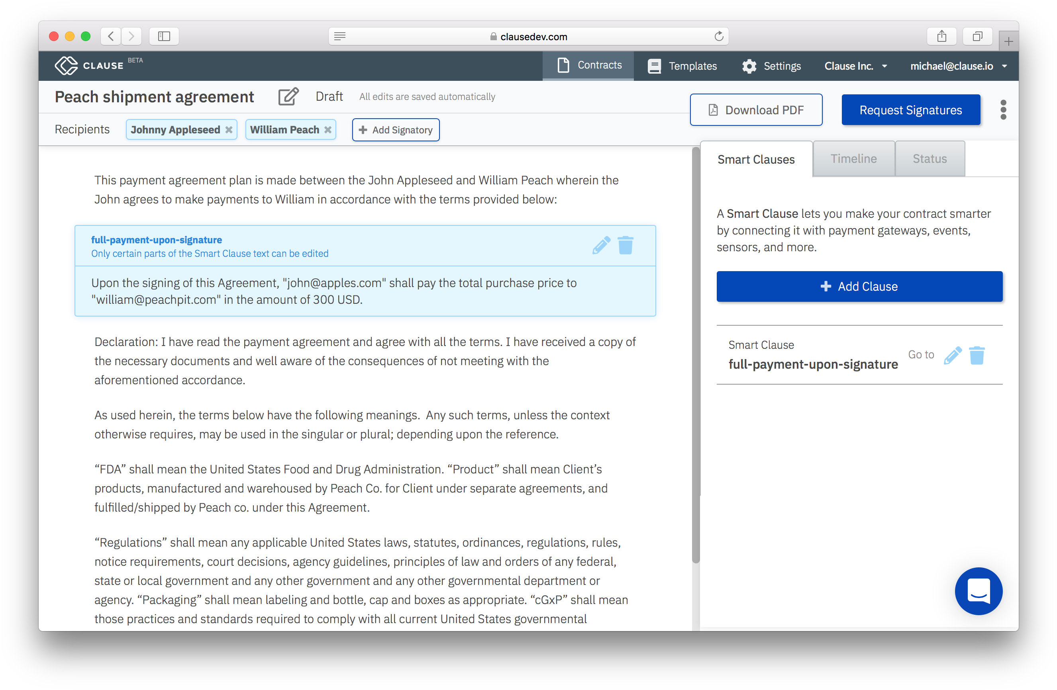The width and height of the screenshot is (1057, 690).
Task: Click the Draft status label
Action: pyautogui.click(x=329, y=96)
